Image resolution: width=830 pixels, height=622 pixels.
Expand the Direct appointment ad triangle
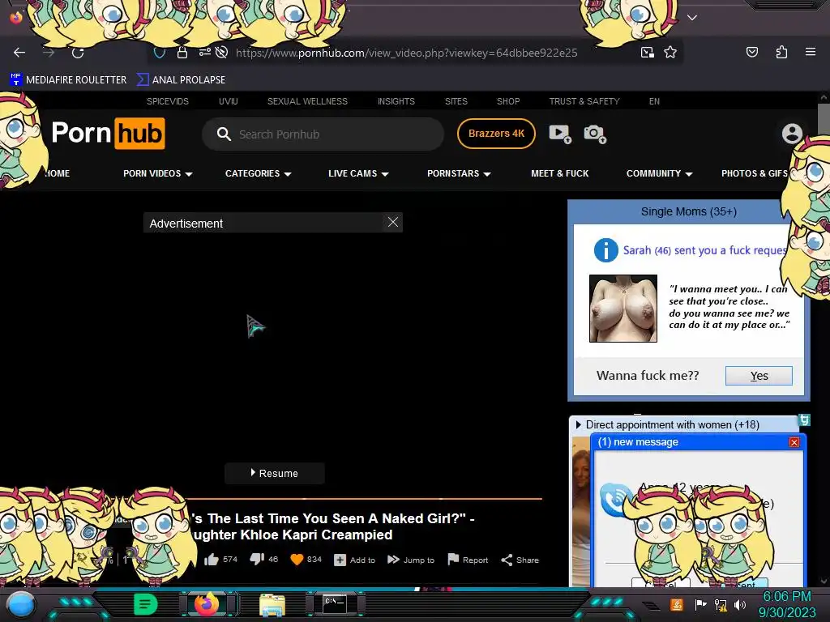(x=578, y=424)
